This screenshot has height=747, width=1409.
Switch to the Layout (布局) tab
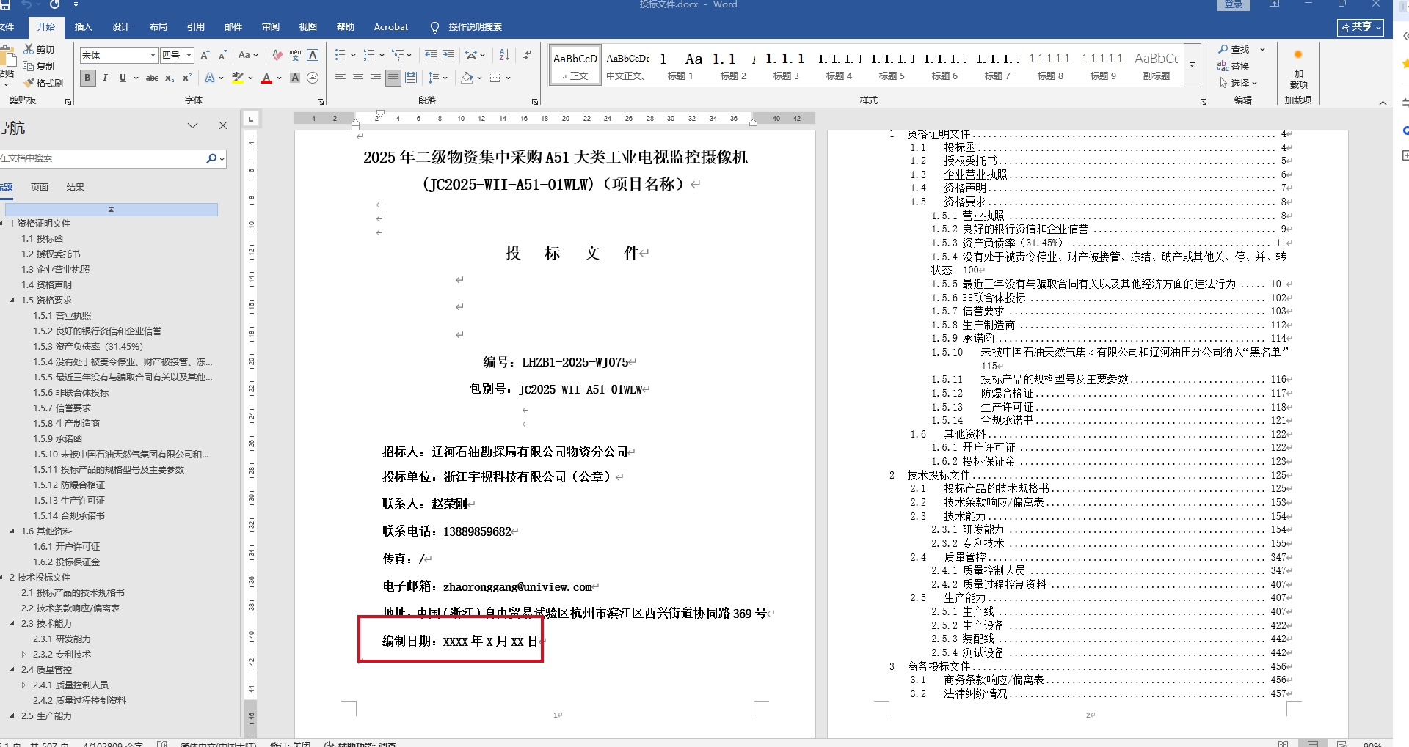point(159,27)
